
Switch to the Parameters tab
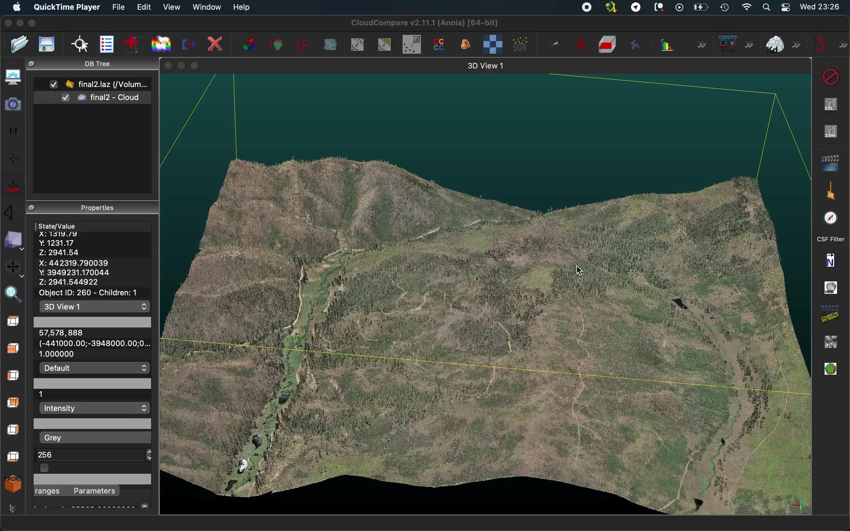[x=94, y=491]
